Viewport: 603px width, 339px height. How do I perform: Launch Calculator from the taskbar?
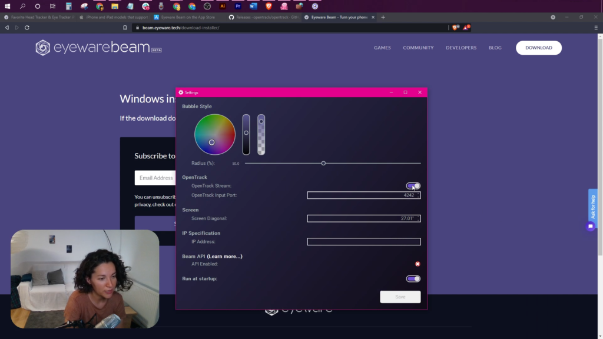point(68,6)
